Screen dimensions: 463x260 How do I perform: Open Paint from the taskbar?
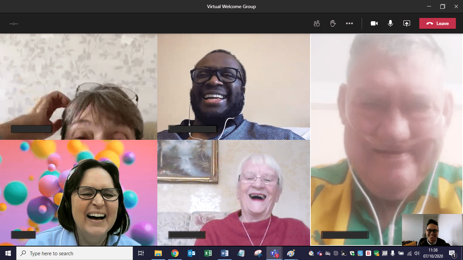coord(291,253)
